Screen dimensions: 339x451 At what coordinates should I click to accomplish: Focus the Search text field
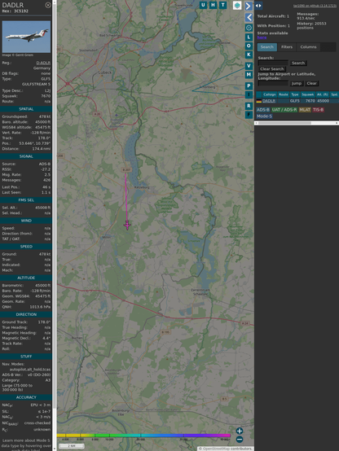pyautogui.click(x=273, y=63)
